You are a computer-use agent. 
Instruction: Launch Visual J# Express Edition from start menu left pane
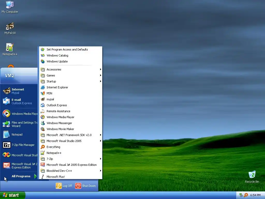(19, 166)
